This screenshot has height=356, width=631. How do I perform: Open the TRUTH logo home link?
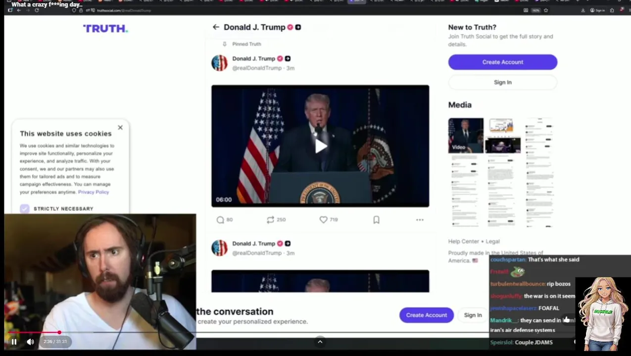point(105,29)
